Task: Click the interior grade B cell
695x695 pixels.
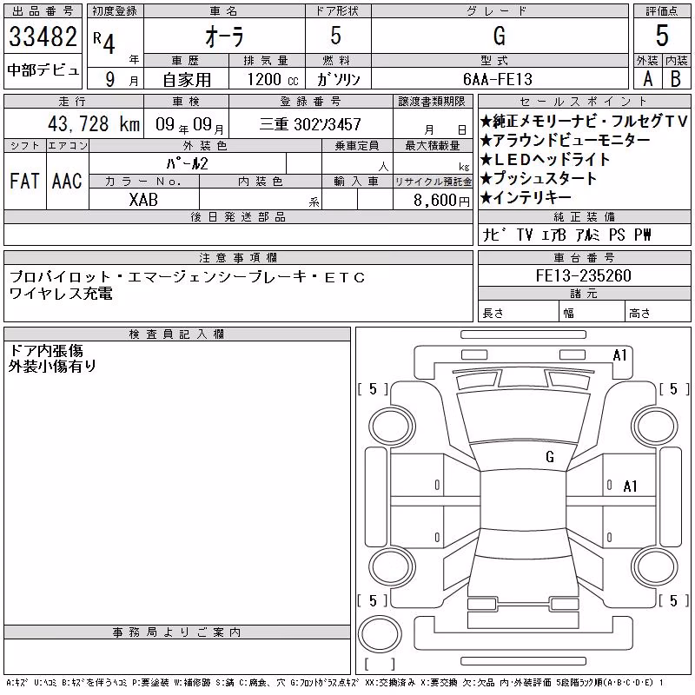Action: coord(677,78)
